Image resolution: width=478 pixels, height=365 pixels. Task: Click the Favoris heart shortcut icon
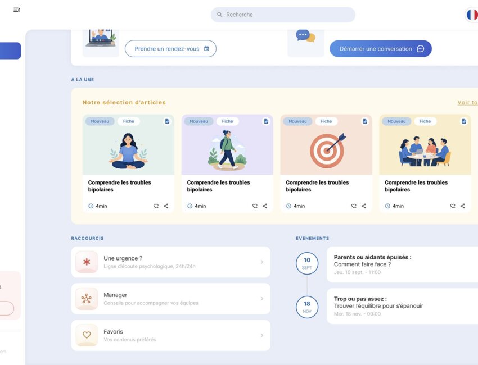pyautogui.click(x=87, y=335)
